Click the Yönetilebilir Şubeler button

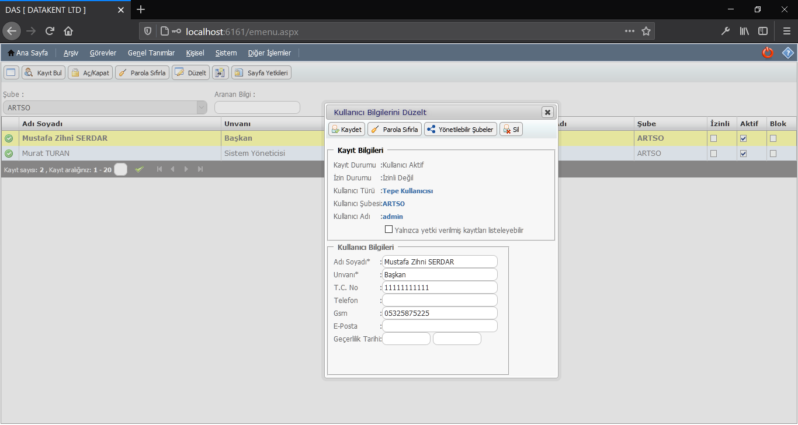pyautogui.click(x=460, y=130)
